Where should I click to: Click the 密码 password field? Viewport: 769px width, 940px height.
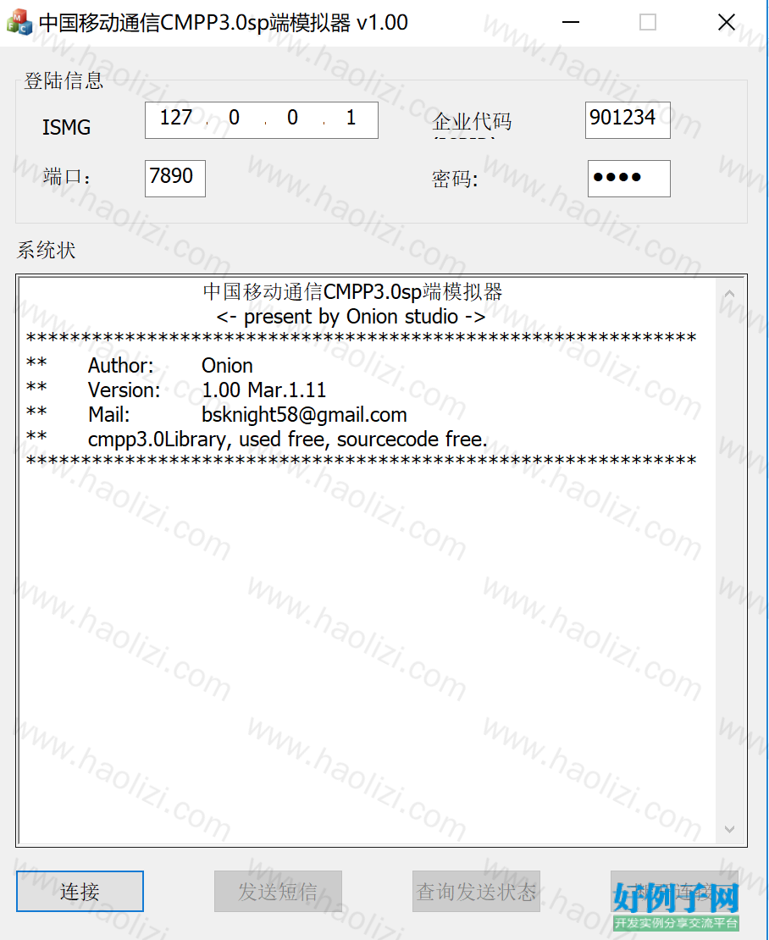click(x=628, y=178)
